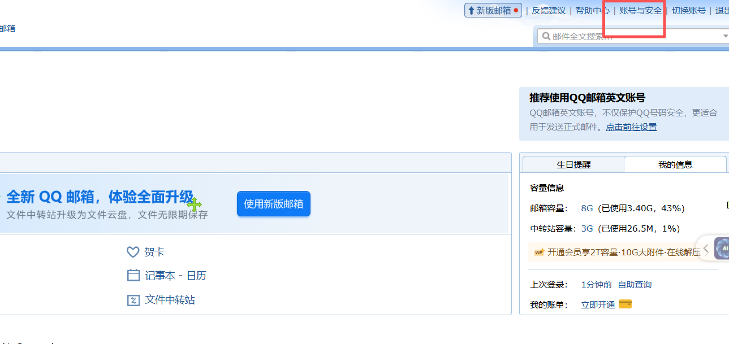Screen dimensions: 729x344
Task: Switch to the 生日提醒 tab
Action: [573, 164]
